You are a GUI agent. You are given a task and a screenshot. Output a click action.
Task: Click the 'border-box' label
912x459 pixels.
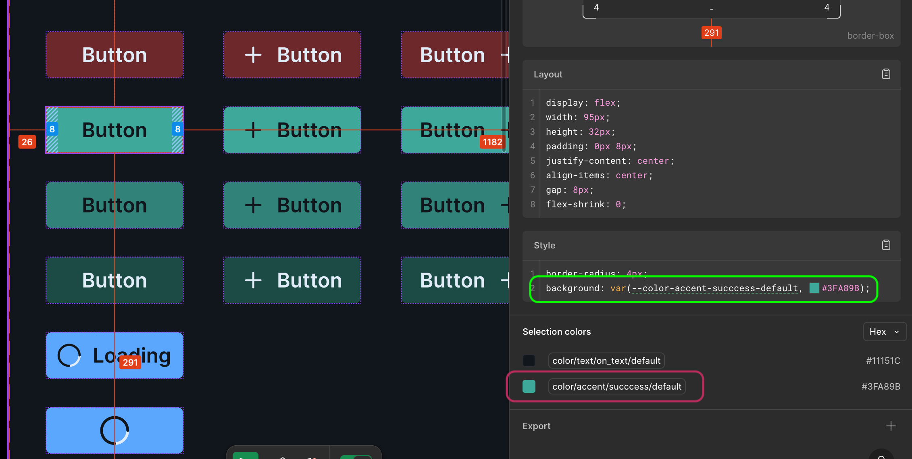coord(870,35)
